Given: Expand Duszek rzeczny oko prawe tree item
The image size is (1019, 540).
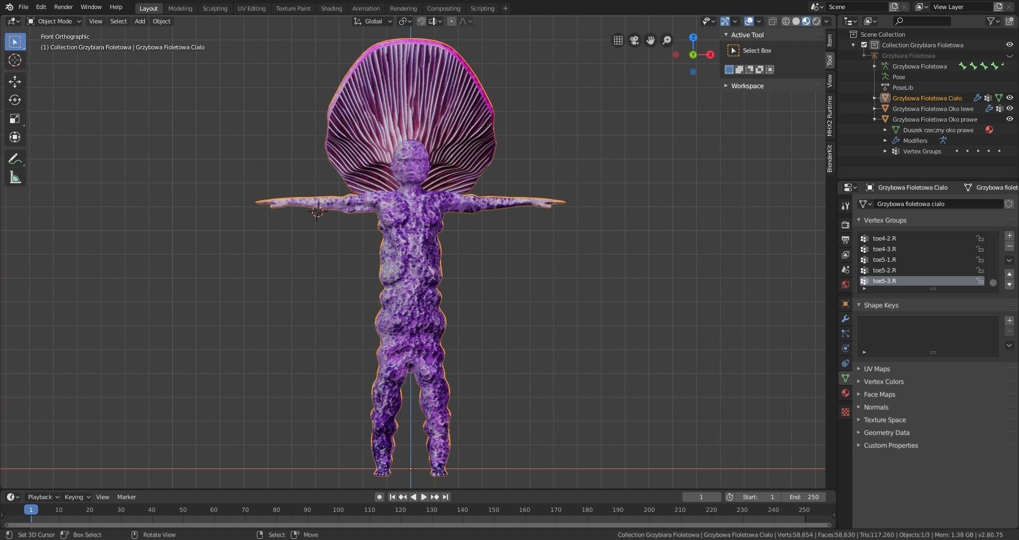Looking at the screenshot, I should [885, 130].
